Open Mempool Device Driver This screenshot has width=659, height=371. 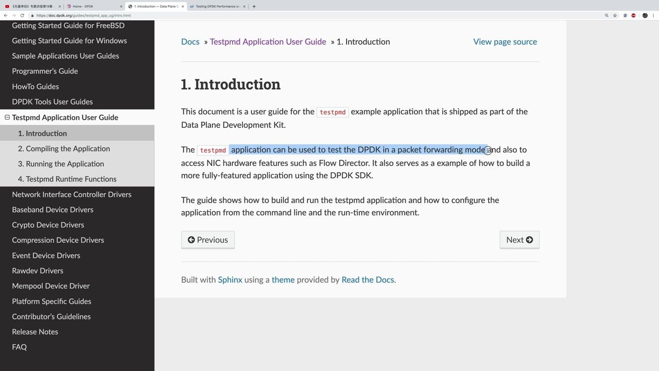(x=50, y=286)
